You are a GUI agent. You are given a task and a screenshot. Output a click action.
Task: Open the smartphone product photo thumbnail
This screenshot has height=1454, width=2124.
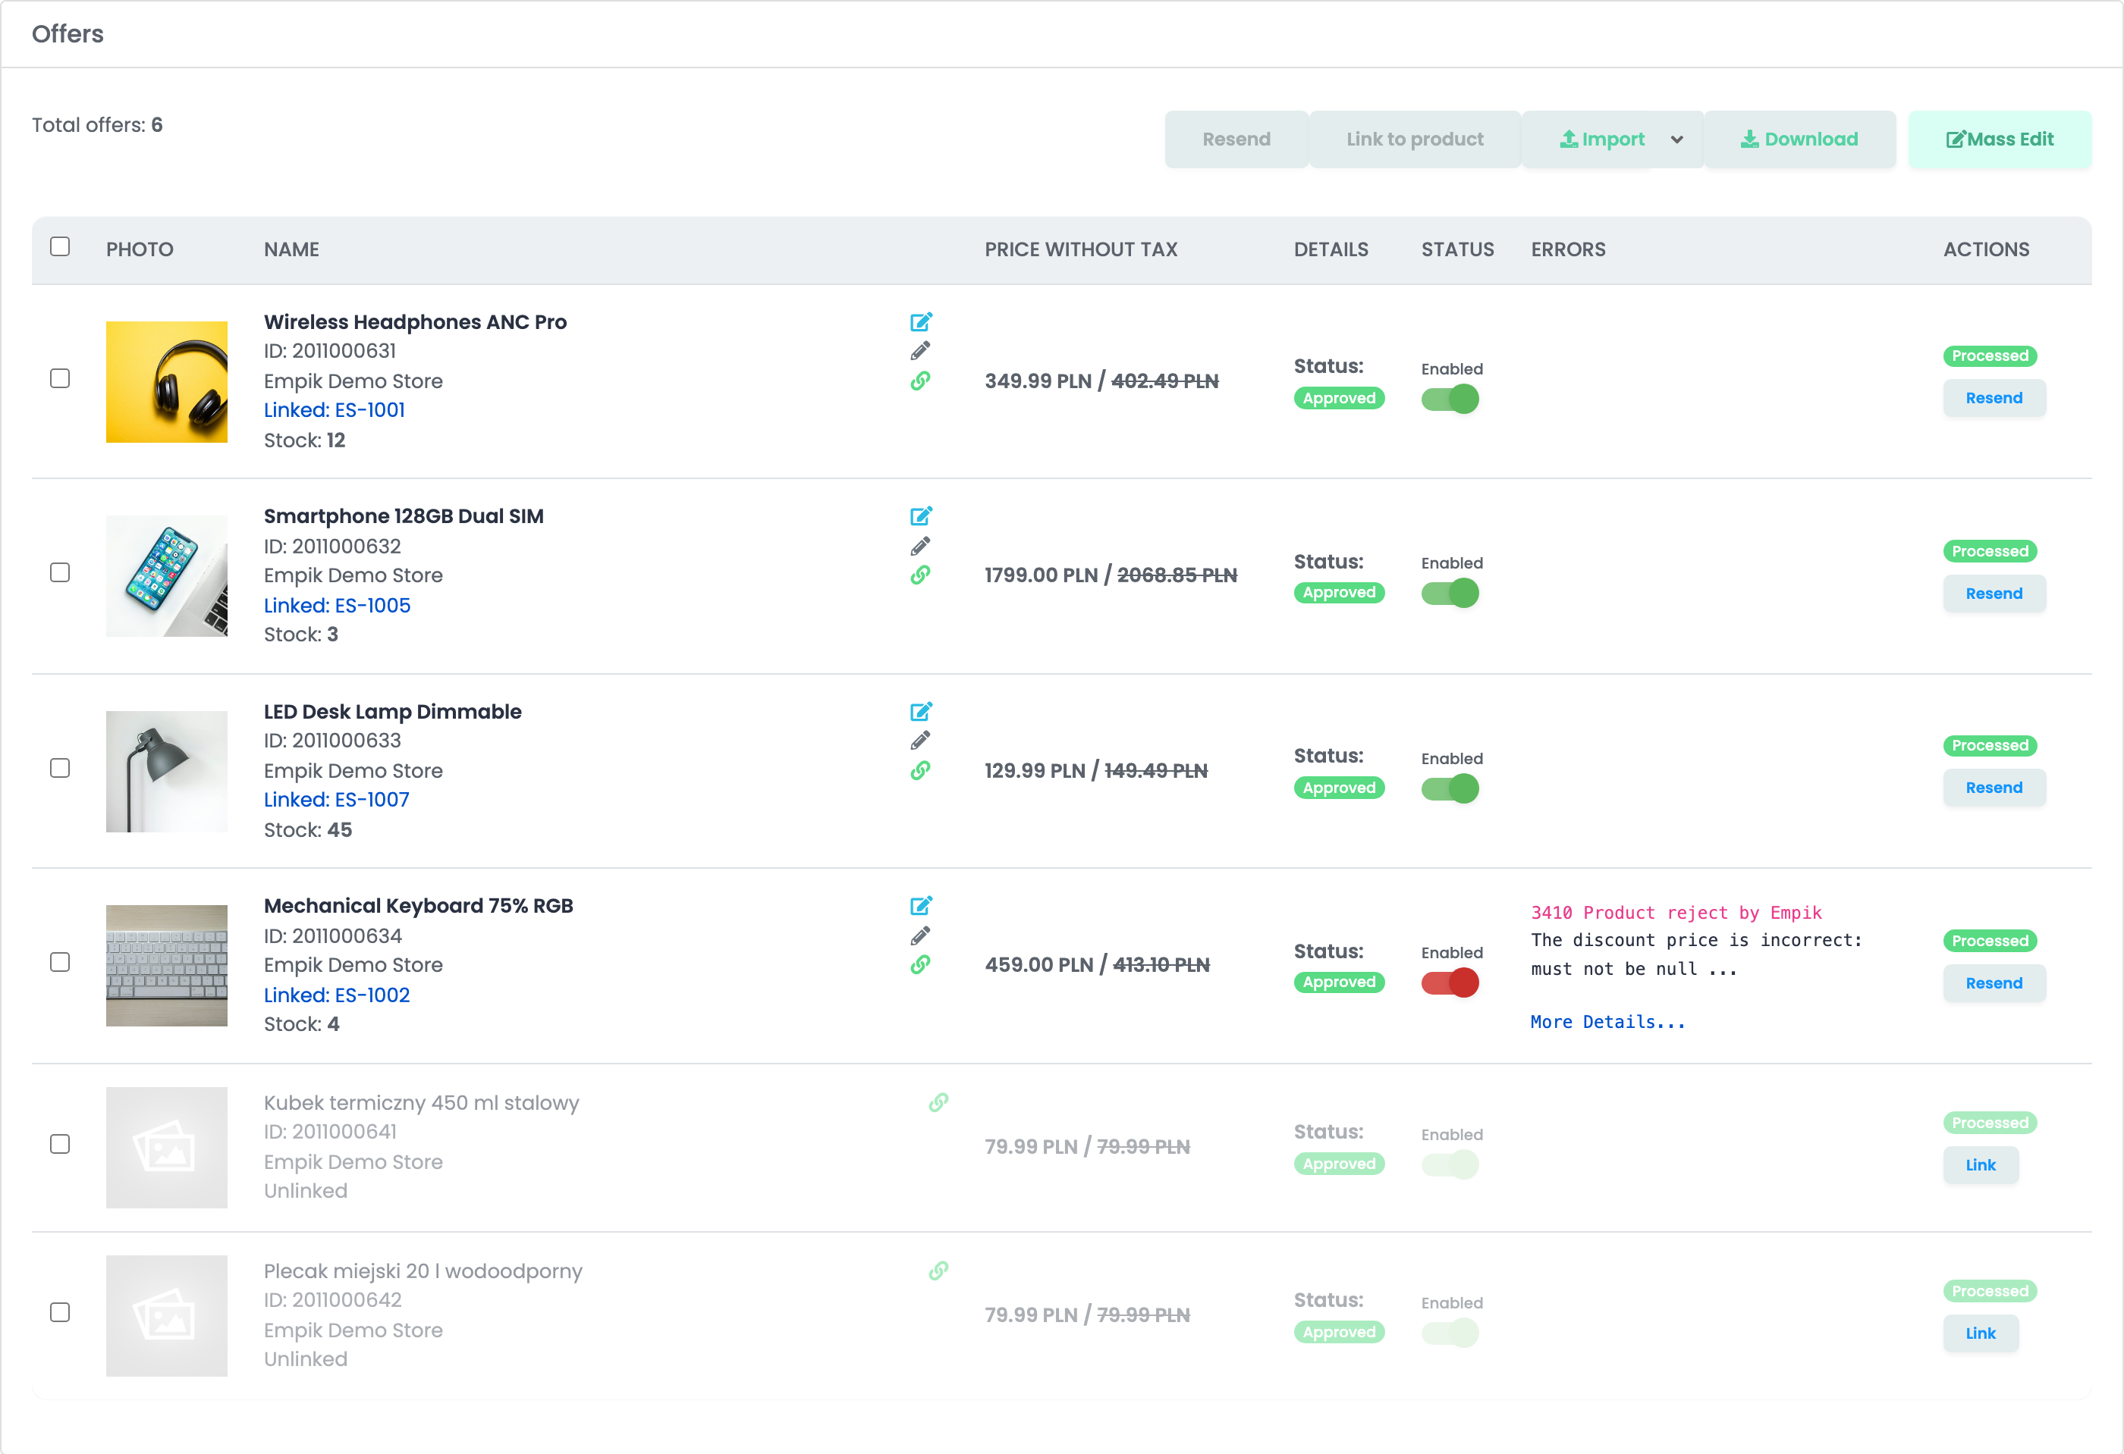pos(166,576)
